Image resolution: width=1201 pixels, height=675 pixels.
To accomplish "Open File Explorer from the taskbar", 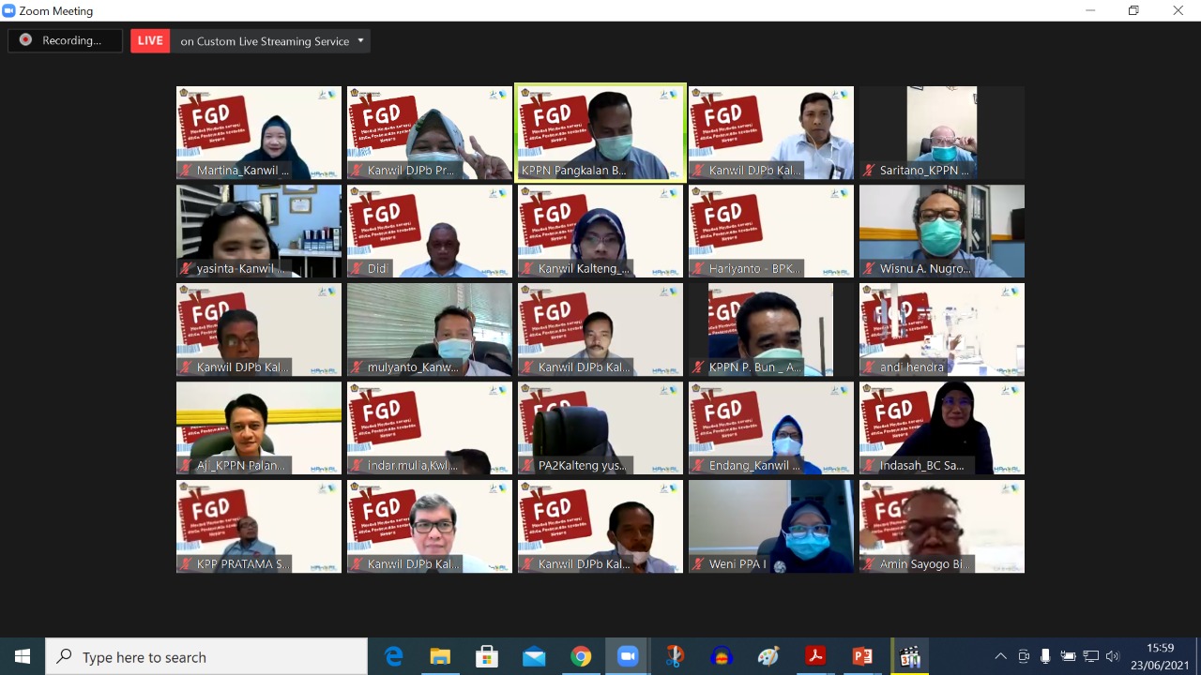I will coord(440,656).
